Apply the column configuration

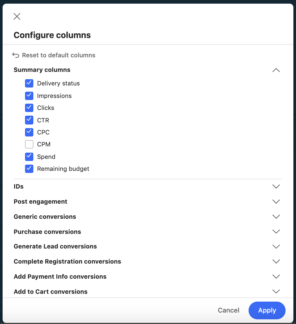(267, 310)
